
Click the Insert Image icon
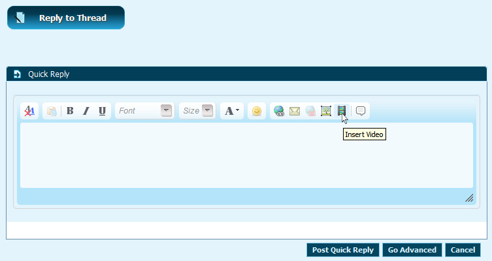click(326, 111)
